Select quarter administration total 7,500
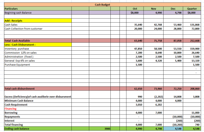This screenshot has height=132, width=204. pyautogui.click(x=192, y=57)
